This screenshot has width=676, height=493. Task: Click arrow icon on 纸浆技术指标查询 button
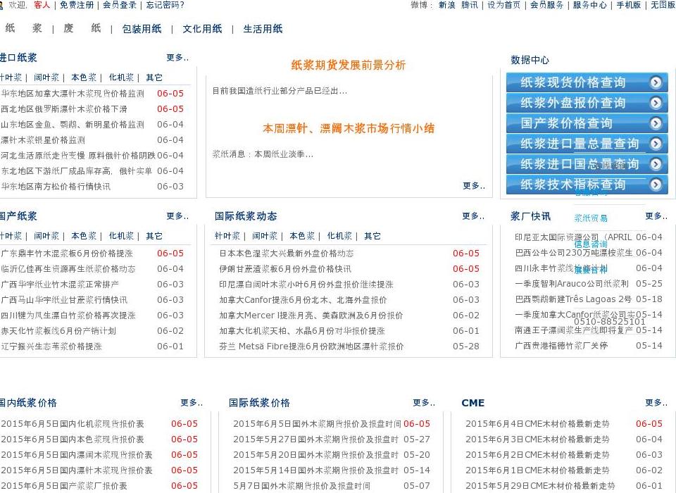656,185
